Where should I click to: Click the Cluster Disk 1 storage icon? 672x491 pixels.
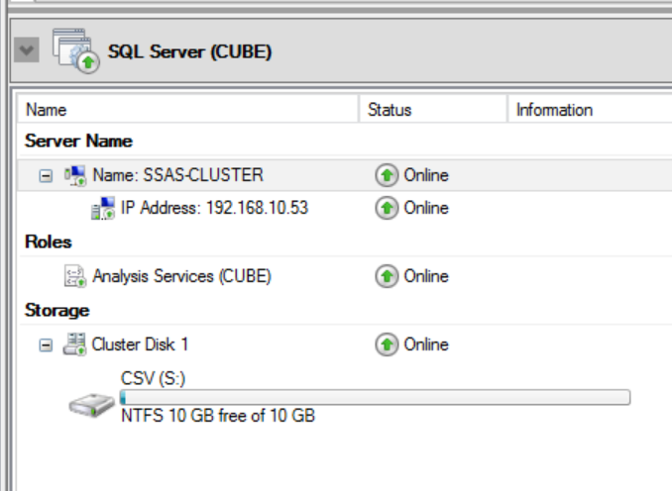tap(74, 344)
